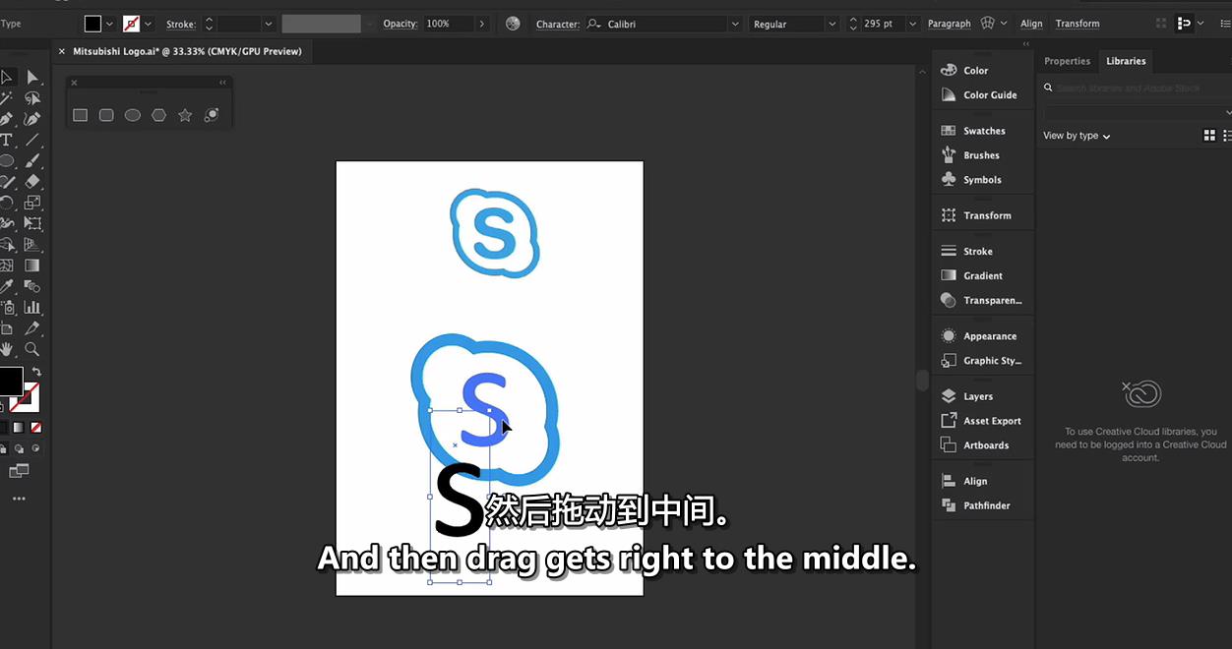
Task: Open the Layers panel
Action: [967, 396]
